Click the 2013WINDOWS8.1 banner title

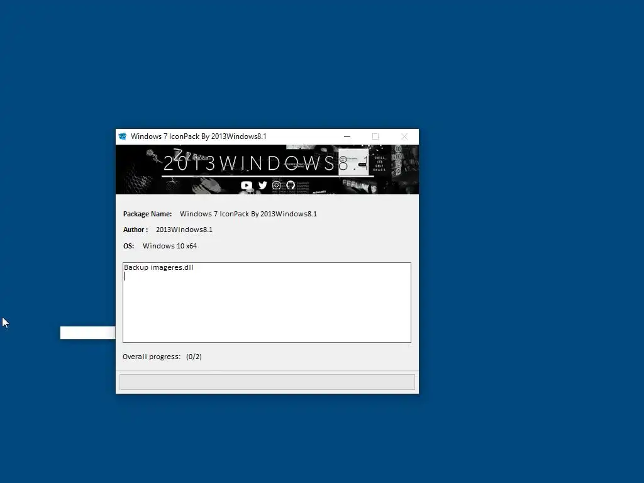[x=266, y=164]
